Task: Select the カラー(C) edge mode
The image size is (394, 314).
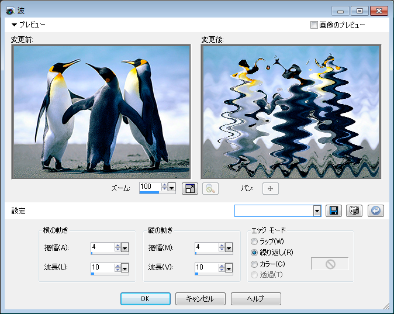Action: tap(254, 264)
